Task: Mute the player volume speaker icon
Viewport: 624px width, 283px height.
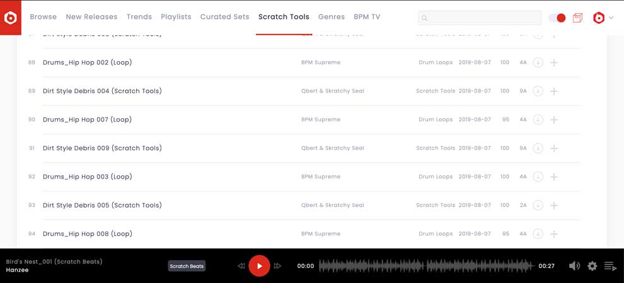Action: [574, 266]
